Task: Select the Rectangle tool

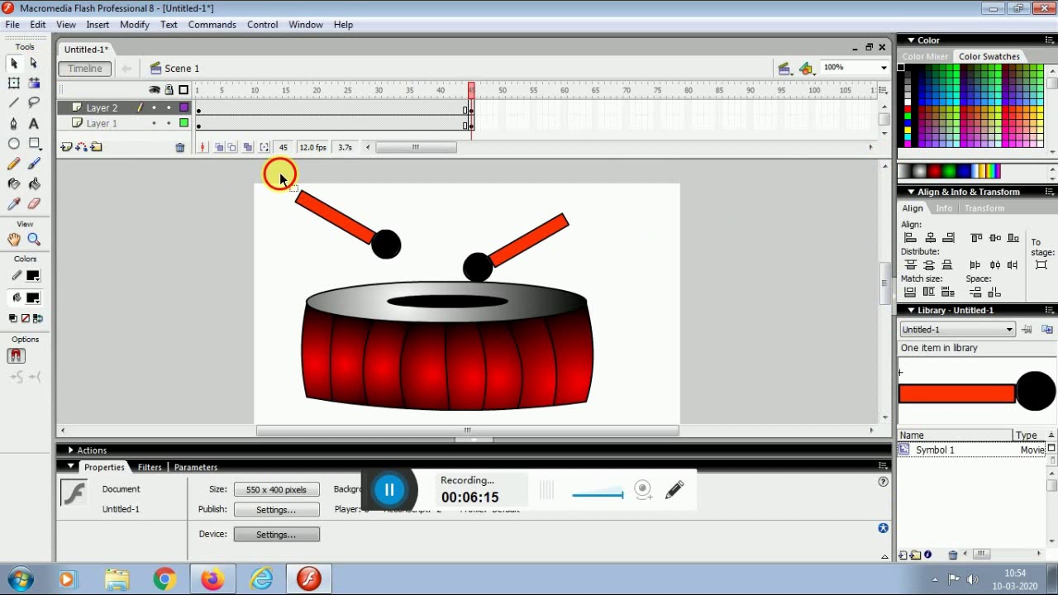Action: pos(34,144)
